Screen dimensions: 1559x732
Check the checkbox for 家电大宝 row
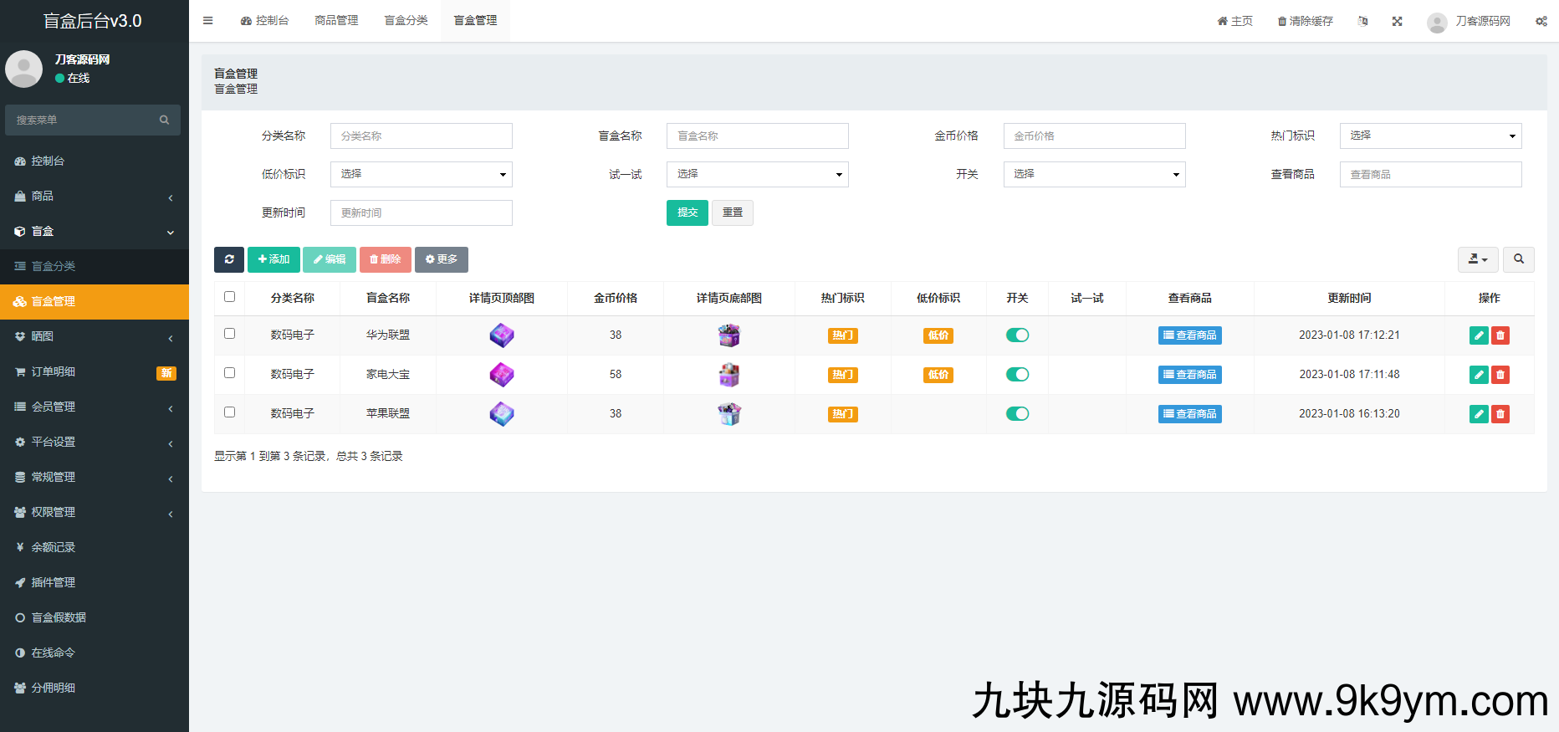click(229, 373)
